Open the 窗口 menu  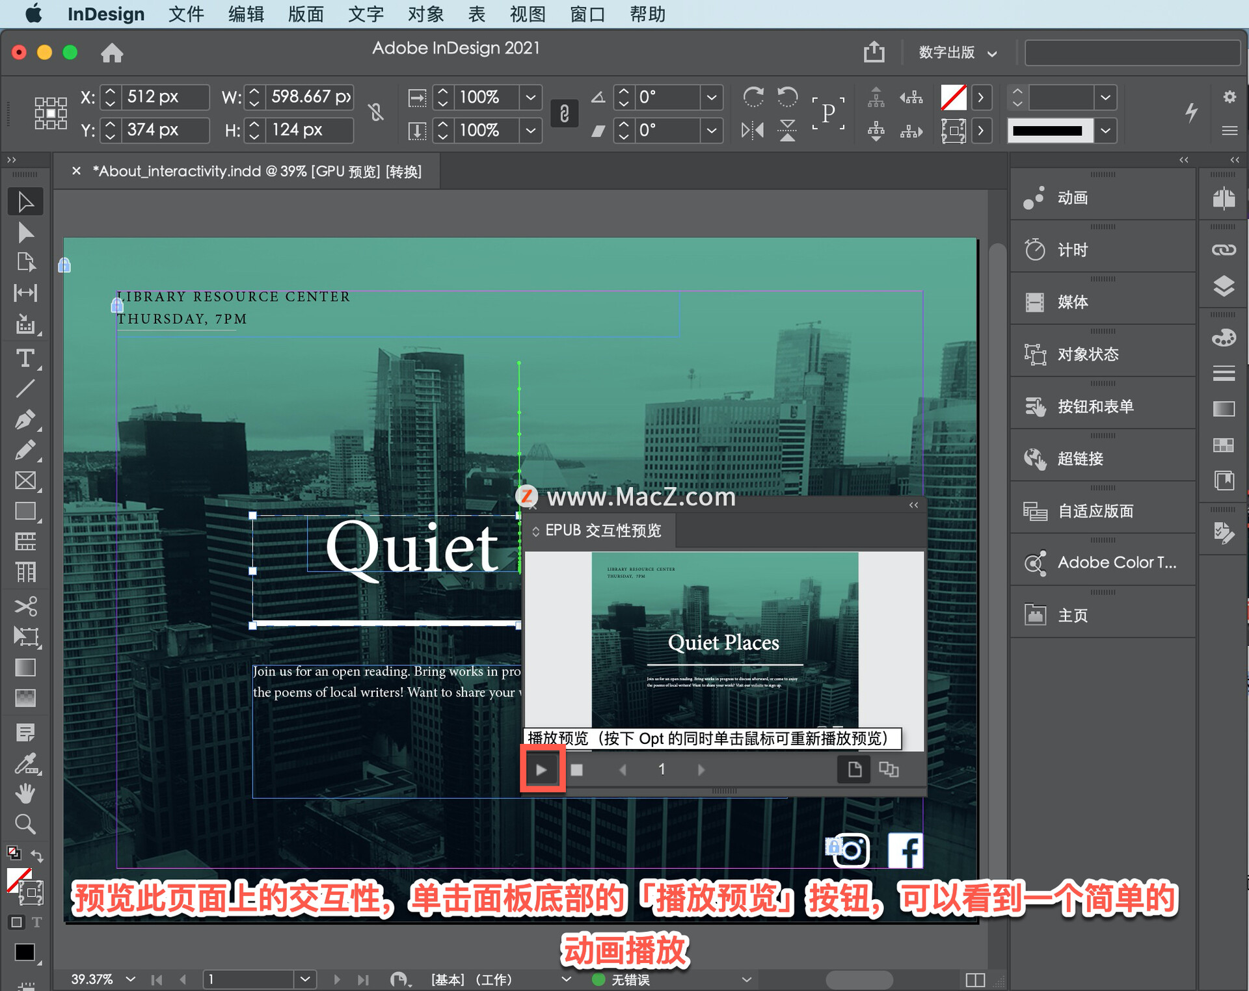[586, 14]
